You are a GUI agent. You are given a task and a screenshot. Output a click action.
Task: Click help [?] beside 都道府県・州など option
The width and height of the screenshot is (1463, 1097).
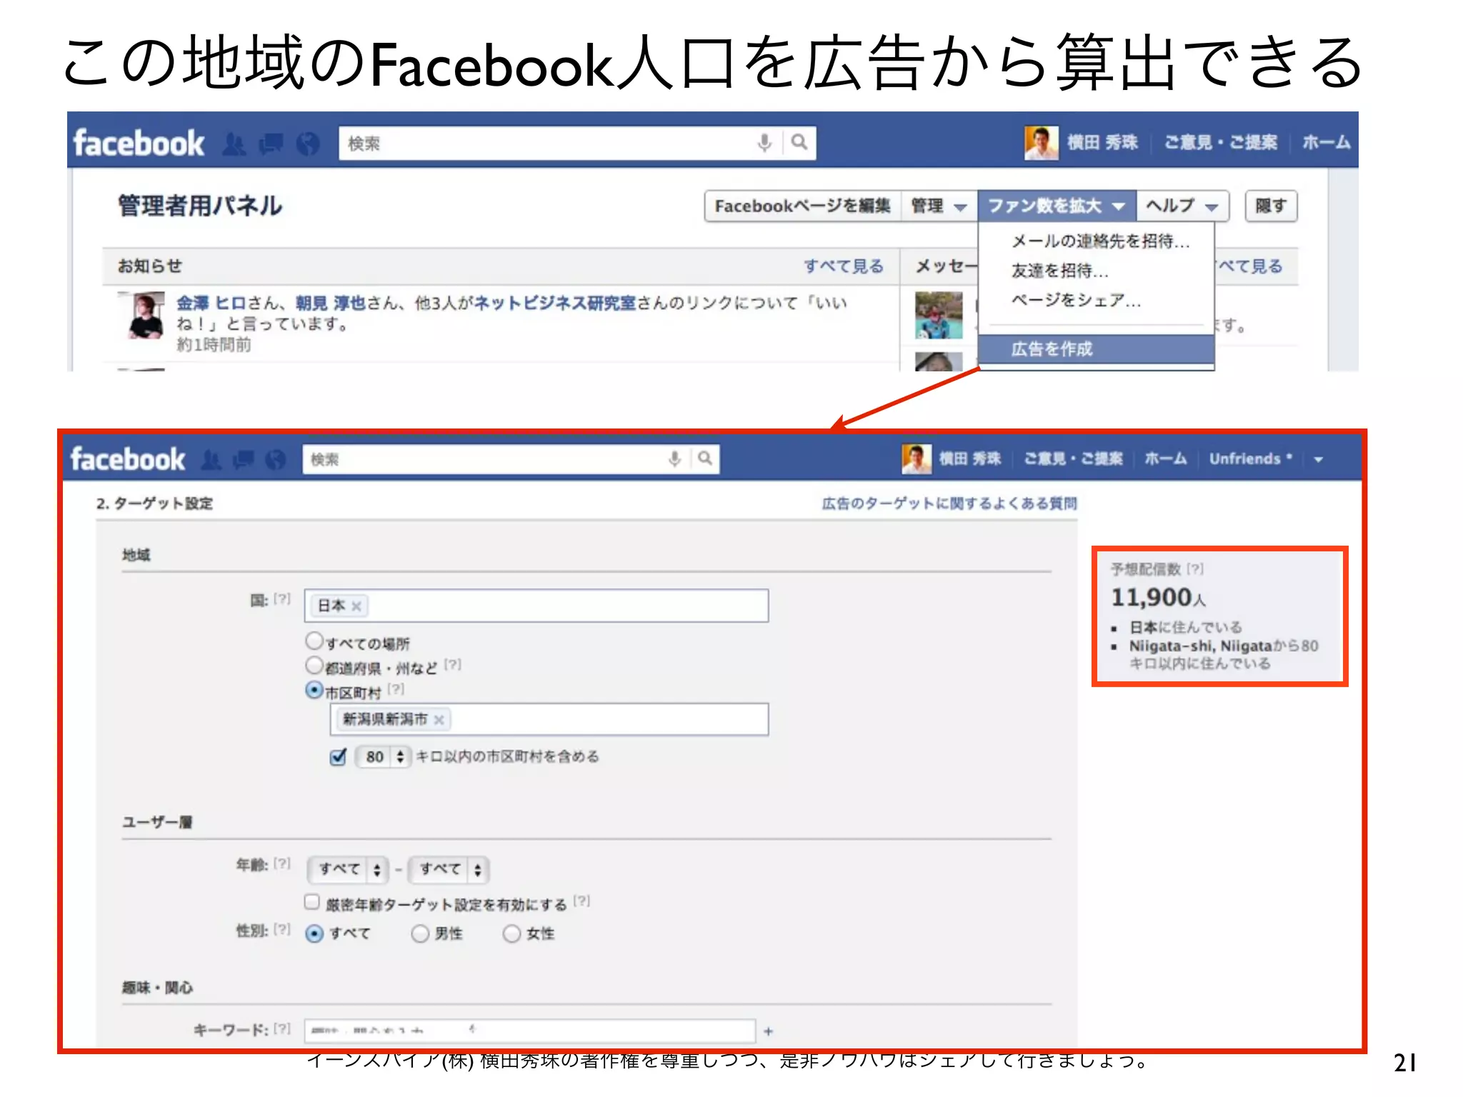(453, 665)
